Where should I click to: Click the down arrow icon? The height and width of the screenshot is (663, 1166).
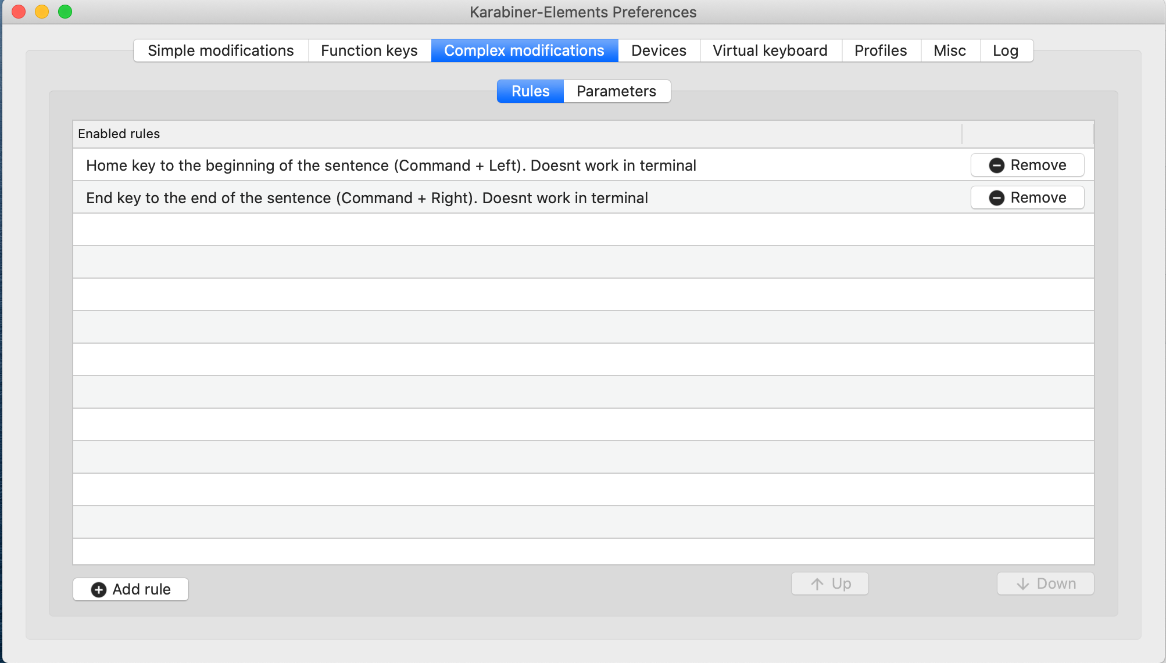point(1023,584)
